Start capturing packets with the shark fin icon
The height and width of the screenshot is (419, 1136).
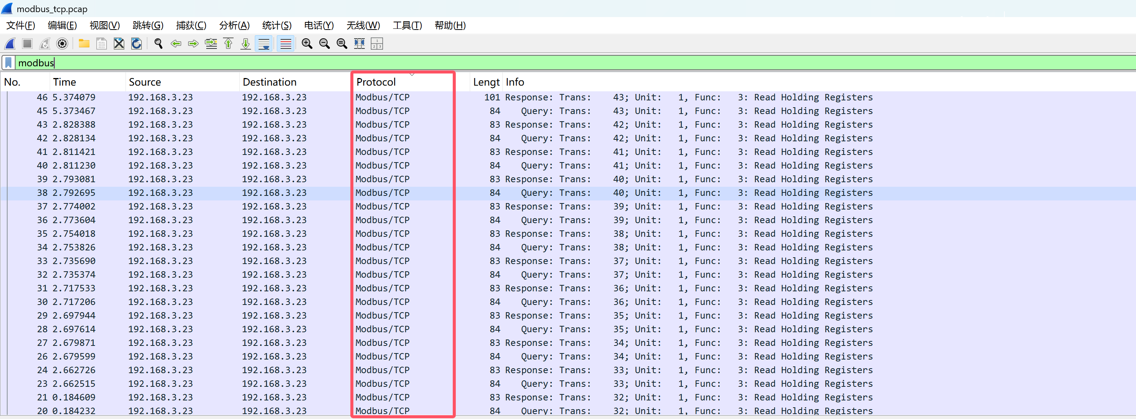[10, 44]
